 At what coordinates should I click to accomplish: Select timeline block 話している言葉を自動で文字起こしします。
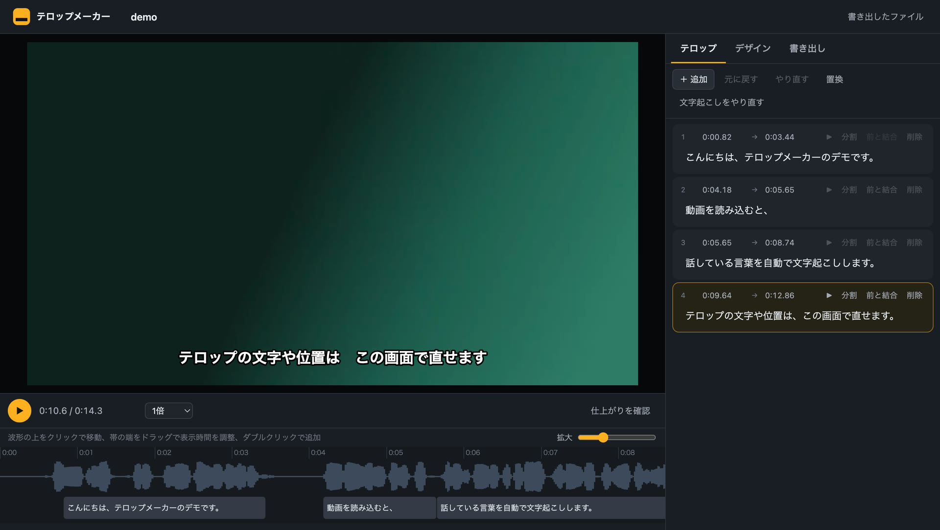(551, 508)
